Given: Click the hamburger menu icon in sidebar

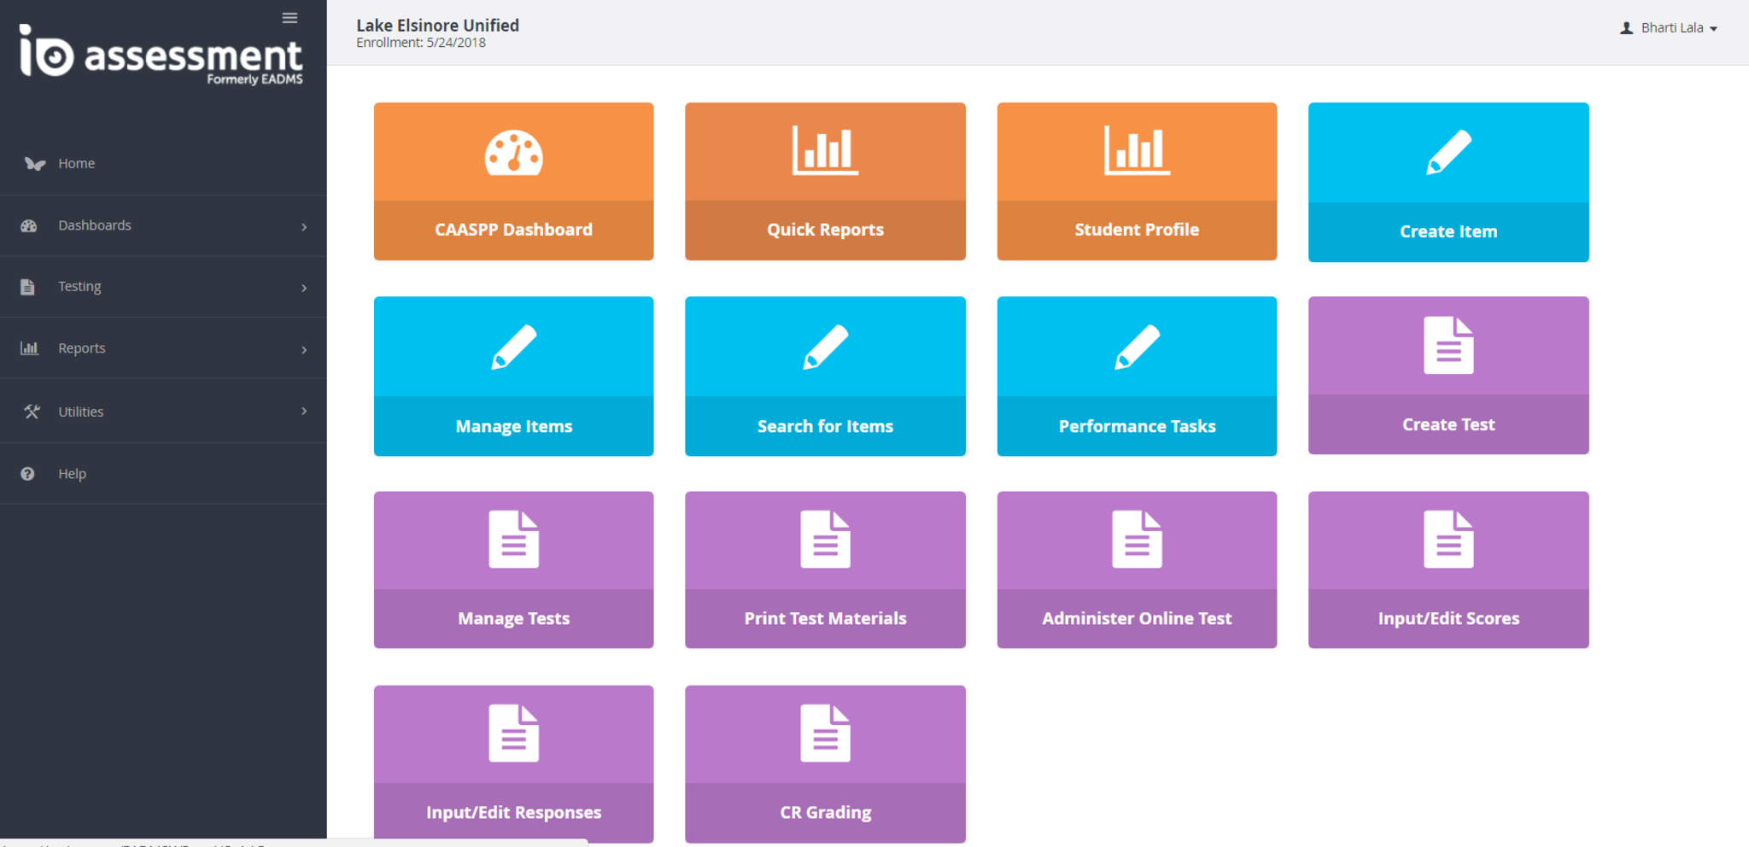Looking at the screenshot, I should point(290,18).
